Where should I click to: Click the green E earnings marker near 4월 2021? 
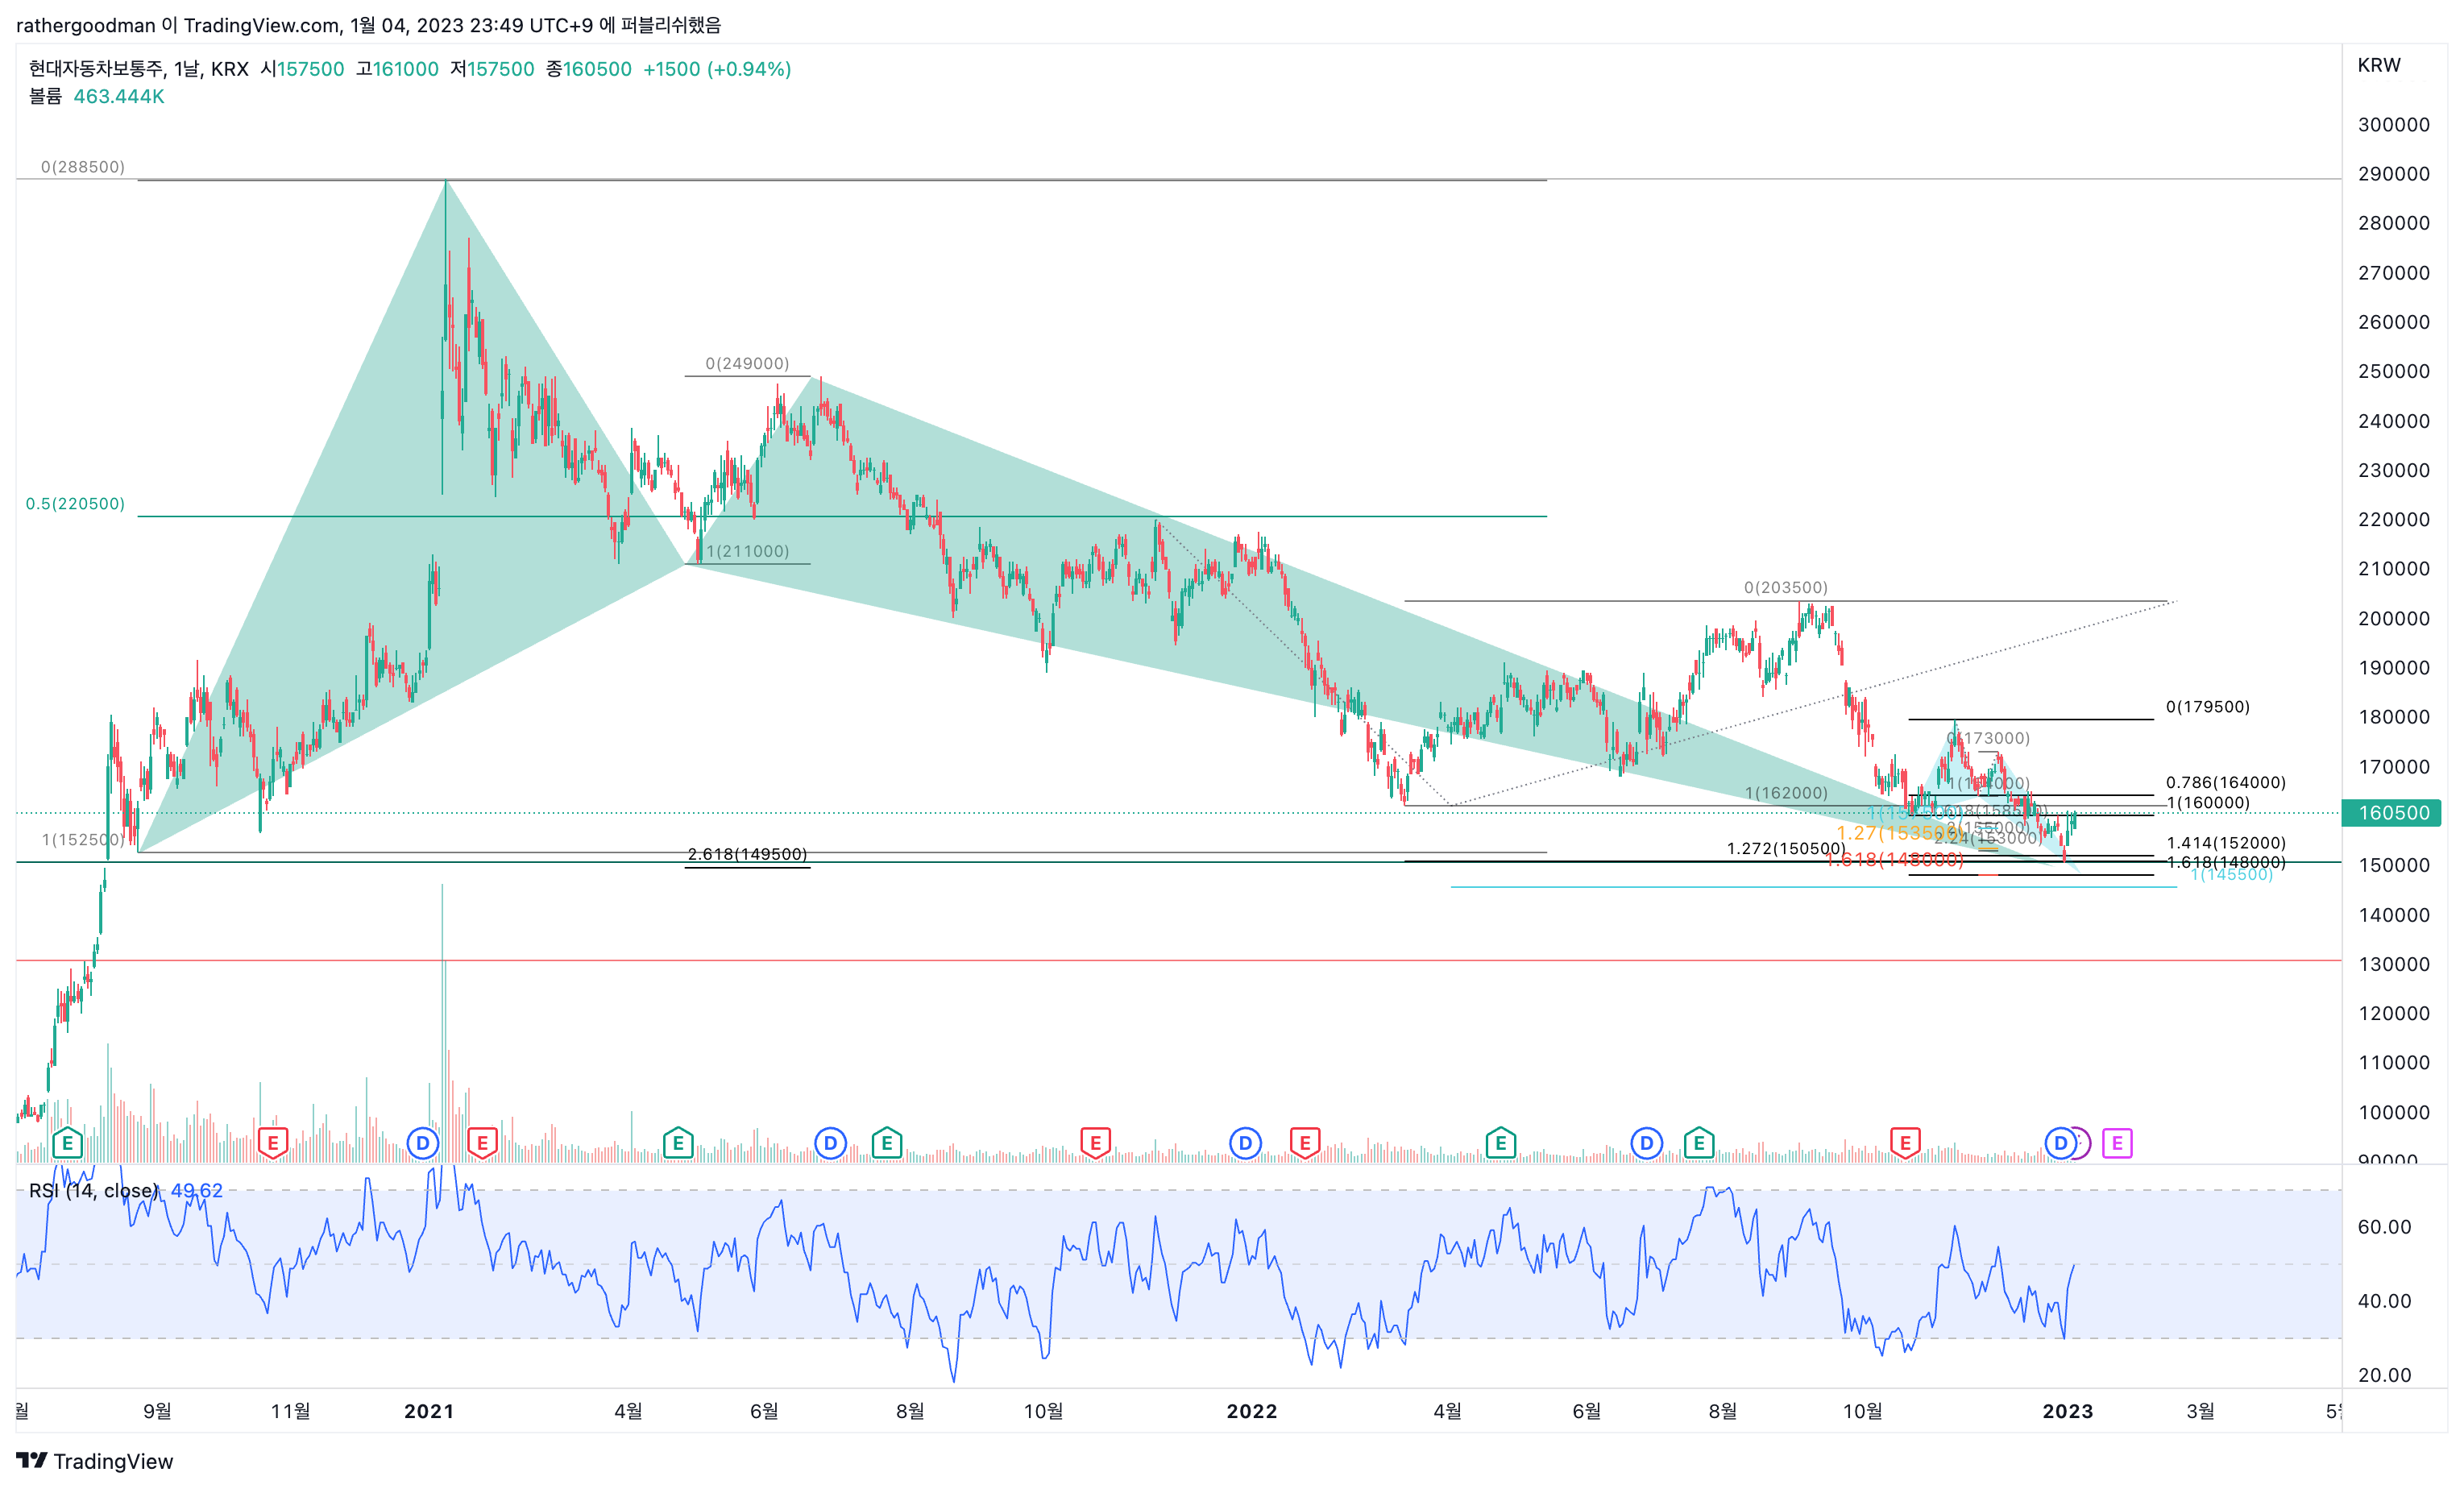(678, 1142)
